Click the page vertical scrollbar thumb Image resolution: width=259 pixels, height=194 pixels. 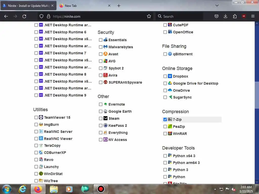pos(257,95)
